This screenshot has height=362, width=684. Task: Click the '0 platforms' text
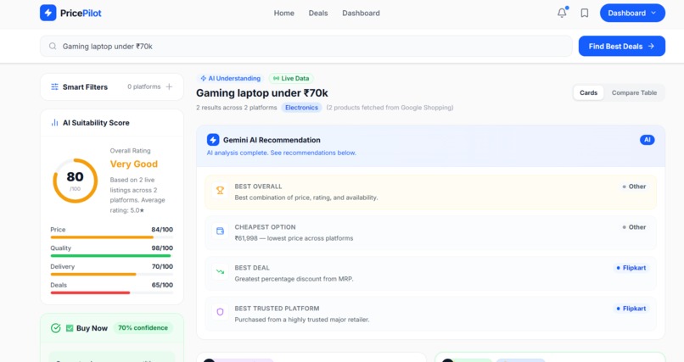point(144,86)
